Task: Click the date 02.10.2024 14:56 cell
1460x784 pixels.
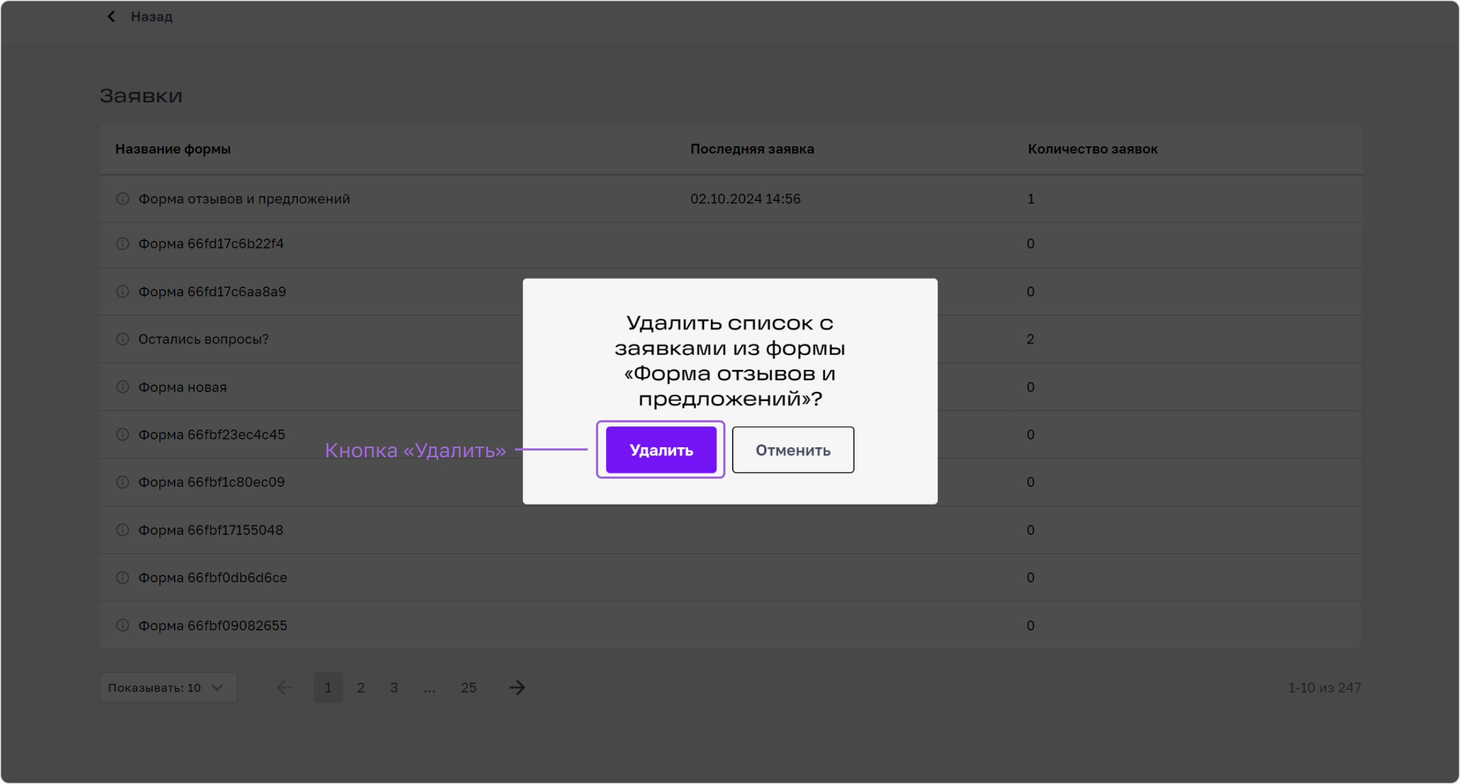Action: coord(745,198)
